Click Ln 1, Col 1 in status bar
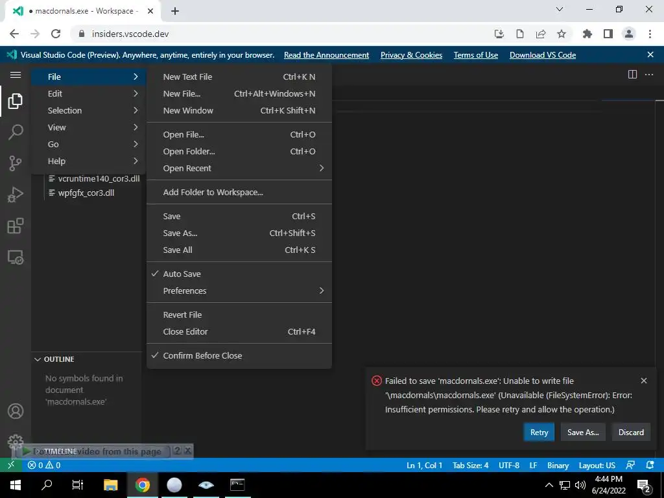Viewport: 664px width, 498px height. point(424,465)
